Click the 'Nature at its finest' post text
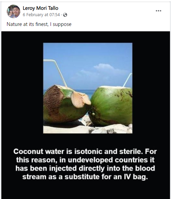 pyautogui.click(x=39, y=24)
